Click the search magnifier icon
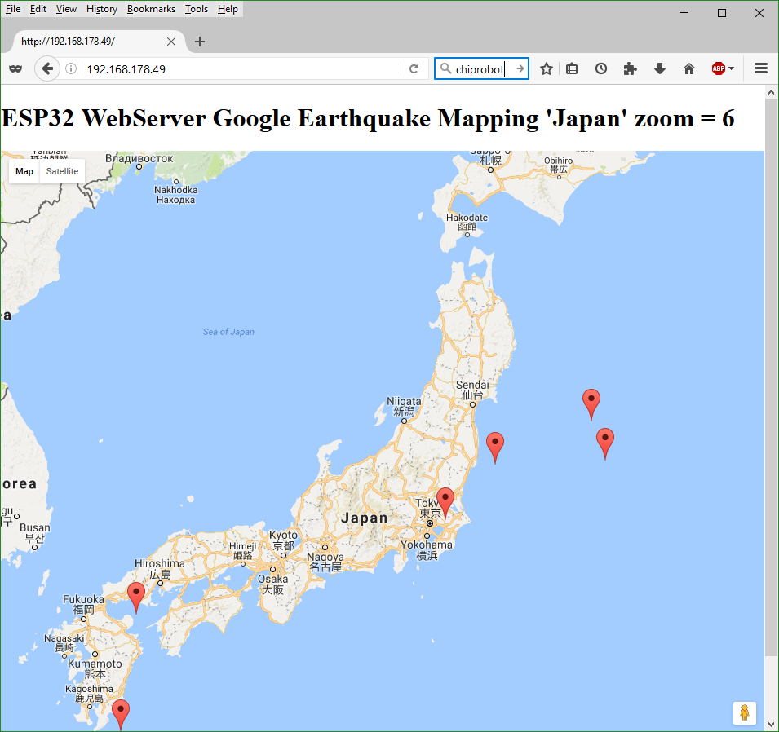 [445, 68]
